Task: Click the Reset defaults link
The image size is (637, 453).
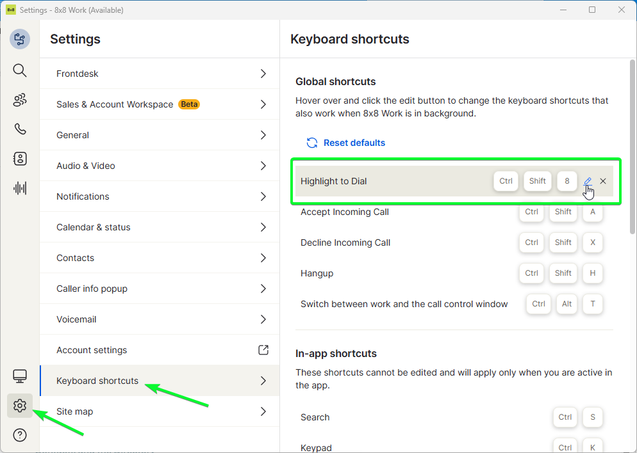Action: (x=354, y=143)
